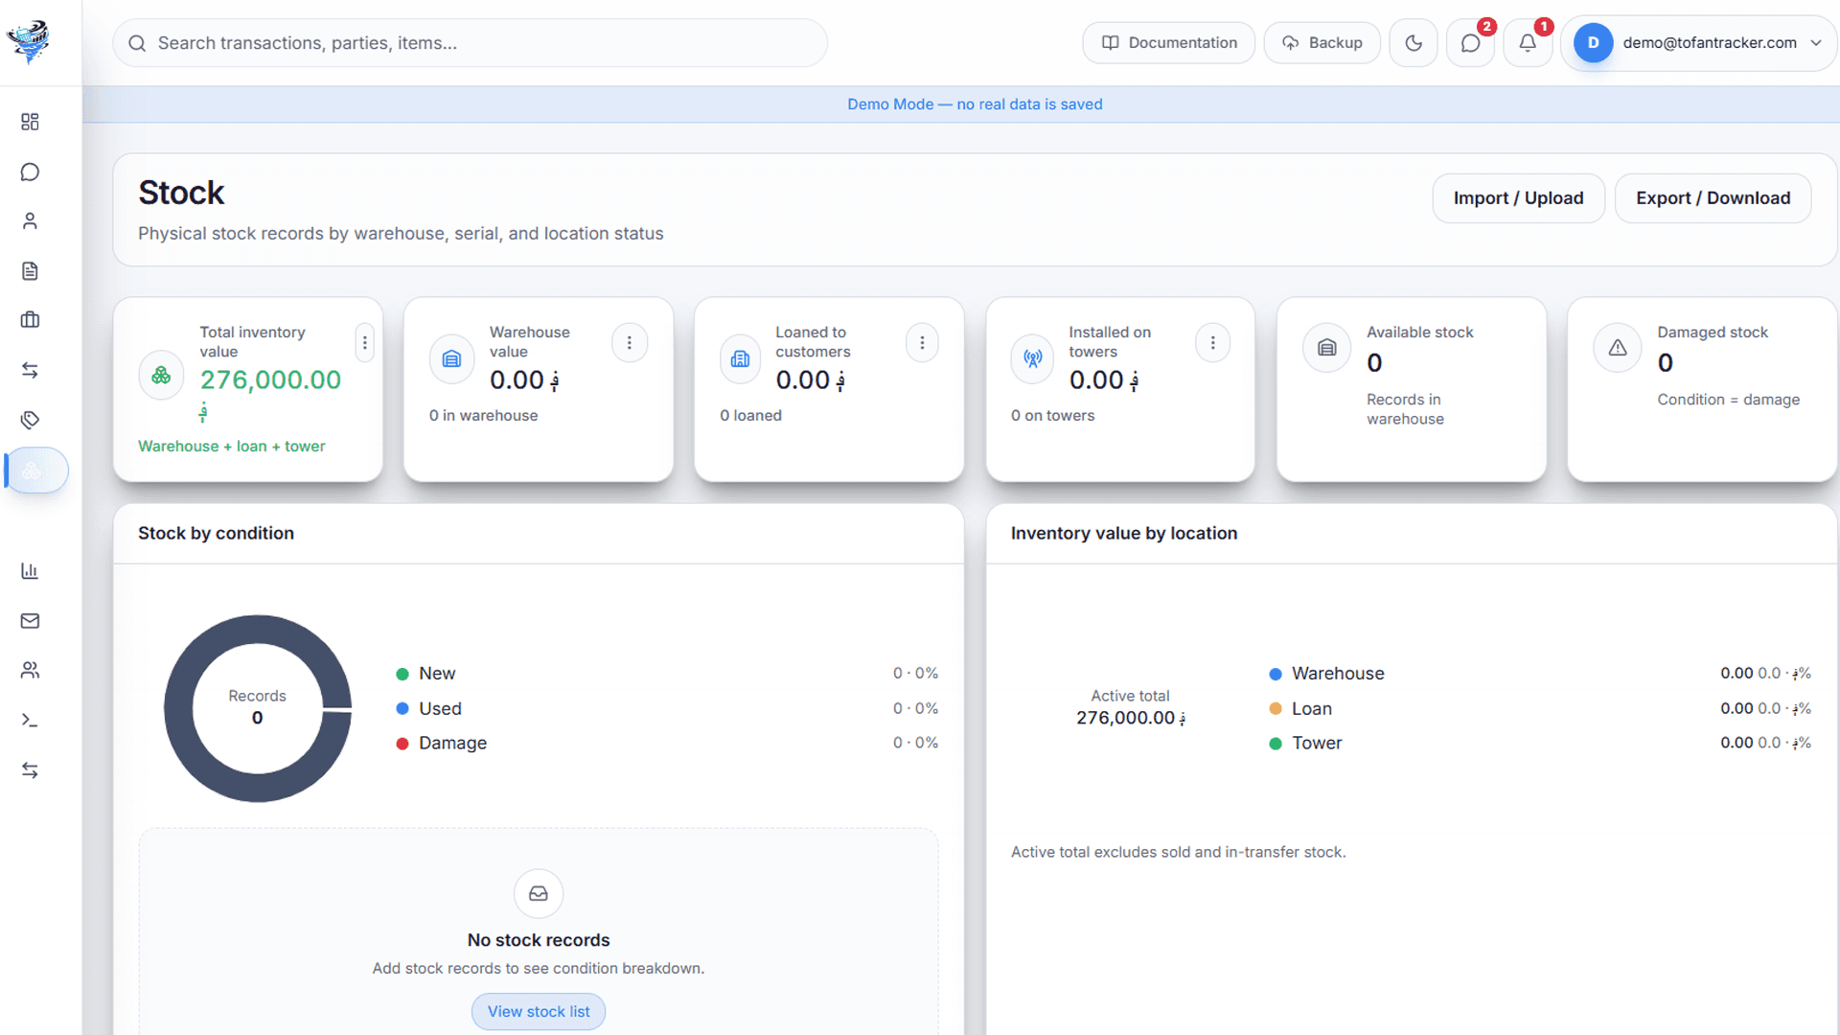1840x1035 pixels.
Task: Click the Available stock card icon
Action: pyautogui.click(x=1326, y=348)
